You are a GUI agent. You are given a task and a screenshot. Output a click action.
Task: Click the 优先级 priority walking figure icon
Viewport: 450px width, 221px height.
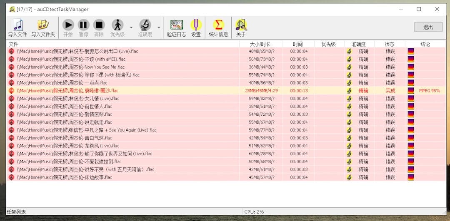[117, 25]
